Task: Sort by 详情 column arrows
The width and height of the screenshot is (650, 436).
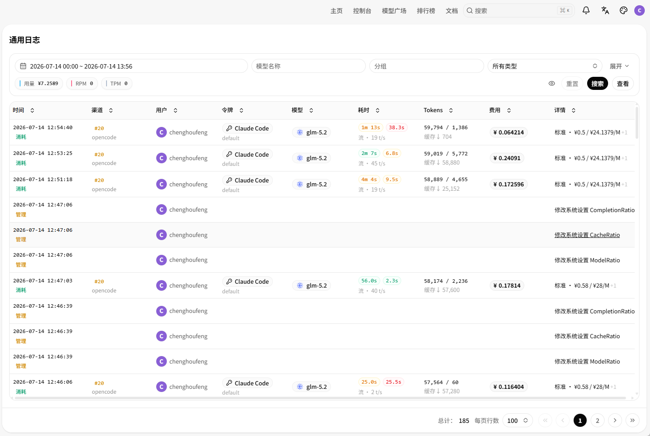Action: click(574, 110)
